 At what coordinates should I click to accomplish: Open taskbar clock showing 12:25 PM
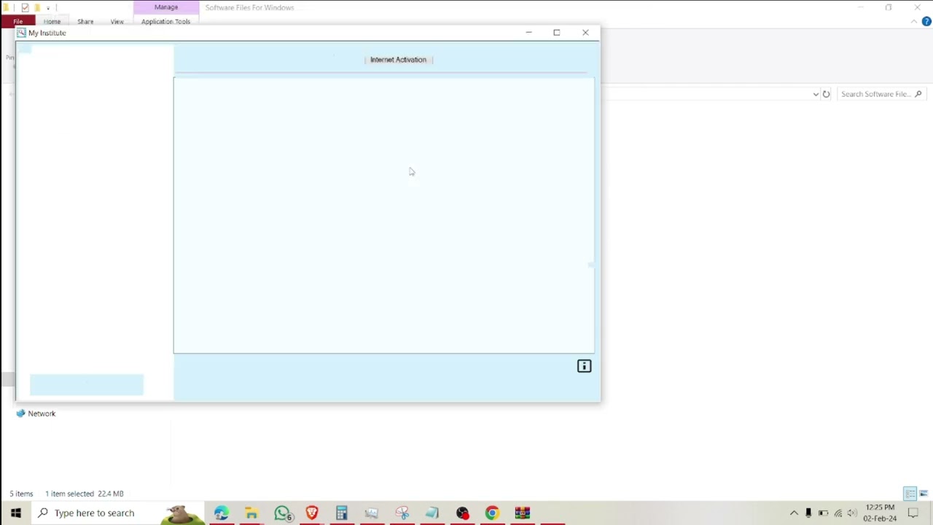880,513
